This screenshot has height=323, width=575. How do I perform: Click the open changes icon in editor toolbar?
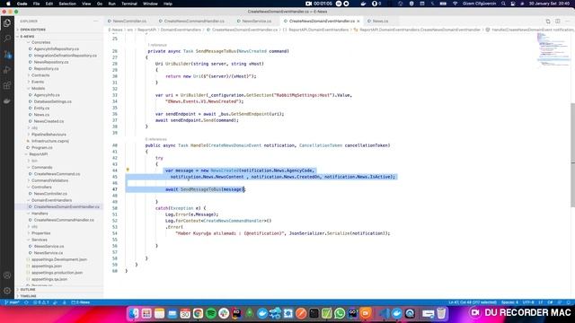tap(548, 22)
